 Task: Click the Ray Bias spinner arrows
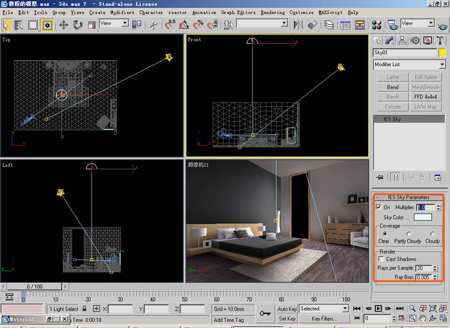pyautogui.click(x=435, y=277)
